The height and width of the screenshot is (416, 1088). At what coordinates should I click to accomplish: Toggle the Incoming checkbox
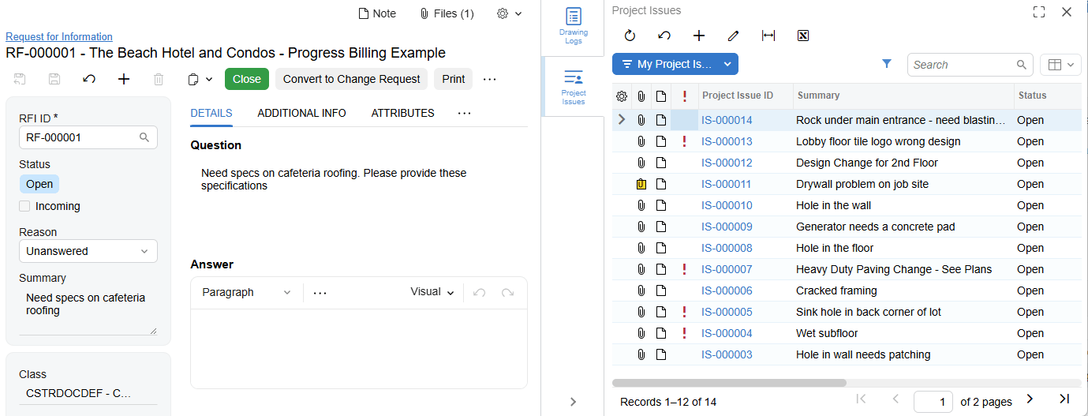tap(24, 206)
